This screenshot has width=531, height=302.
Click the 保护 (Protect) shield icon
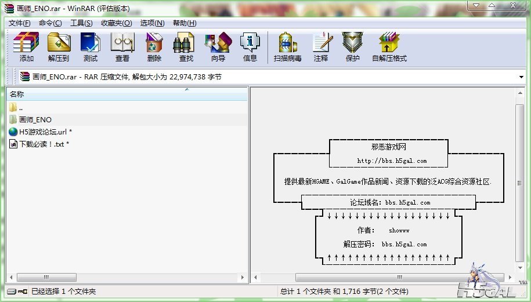pyautogui.click(x=352, y=47)
